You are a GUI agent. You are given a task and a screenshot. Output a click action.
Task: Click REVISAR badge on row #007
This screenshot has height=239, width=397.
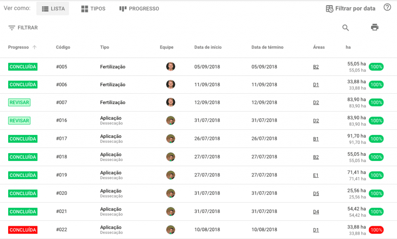[x=19, y=103]
